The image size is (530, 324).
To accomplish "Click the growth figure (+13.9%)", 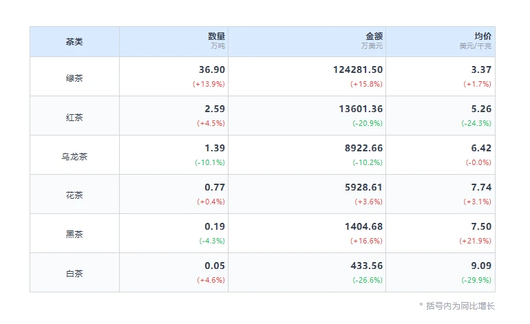I will 209,84.
